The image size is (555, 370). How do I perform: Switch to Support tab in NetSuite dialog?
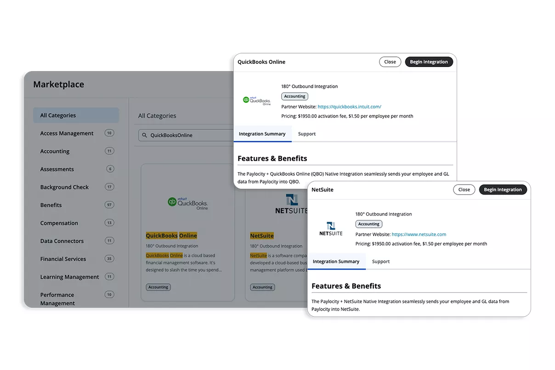(x=381, y=262)
